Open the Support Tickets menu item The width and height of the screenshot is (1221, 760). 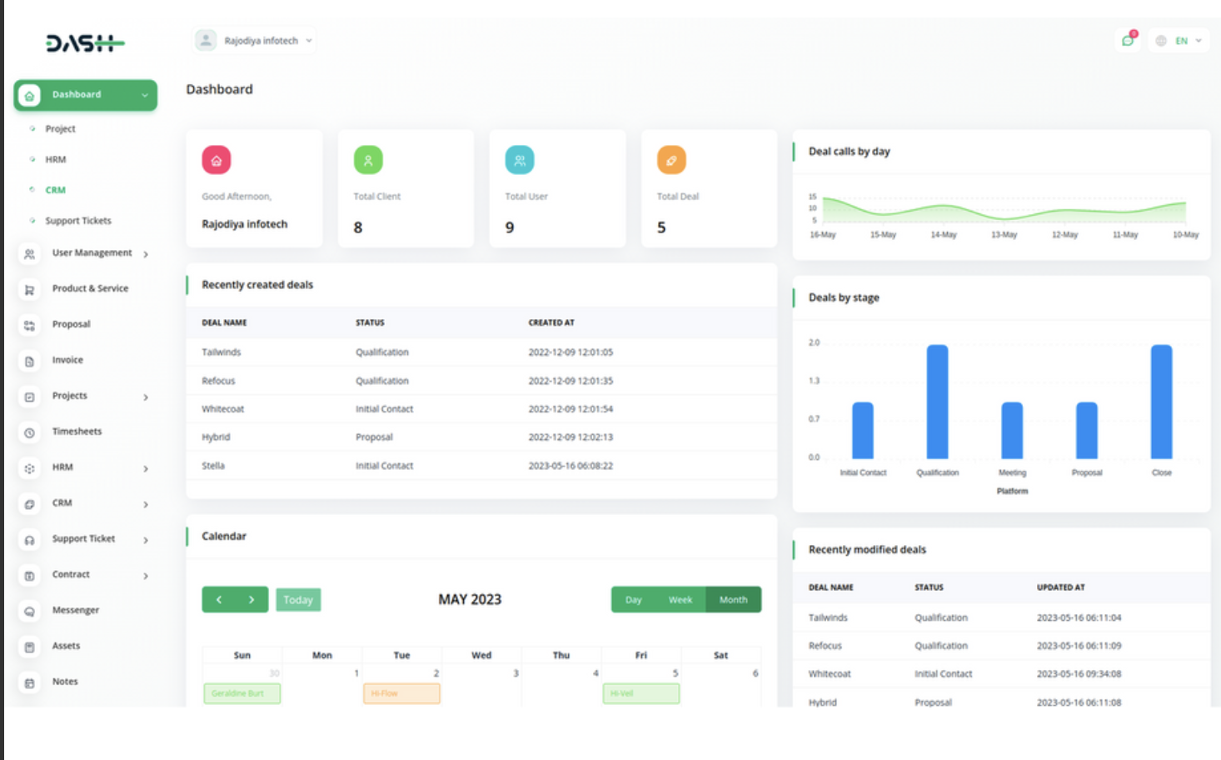click(77, 221)
